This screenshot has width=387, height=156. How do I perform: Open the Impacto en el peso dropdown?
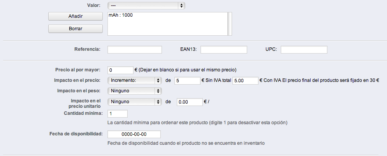pos(134,91)
